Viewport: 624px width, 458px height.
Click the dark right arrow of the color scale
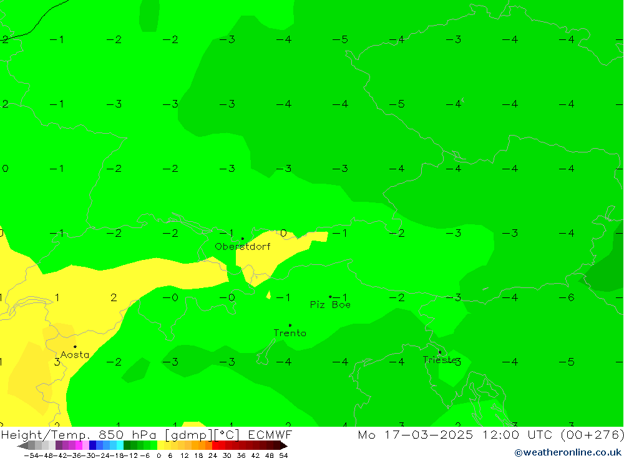pos(284,446)
